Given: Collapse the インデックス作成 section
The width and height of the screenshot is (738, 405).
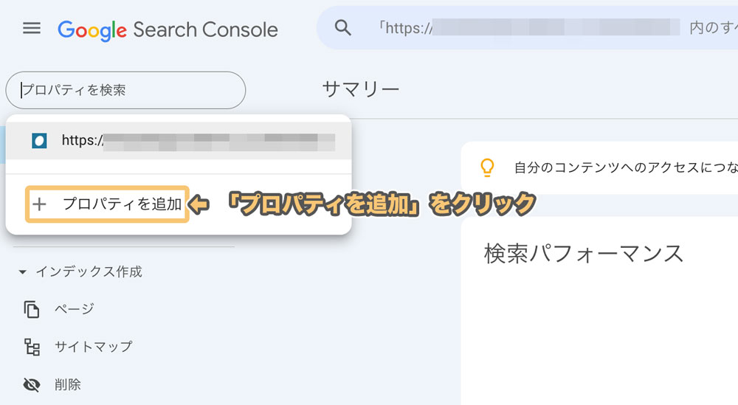Looking at the screenshot, I should click(x=80, y=271).
